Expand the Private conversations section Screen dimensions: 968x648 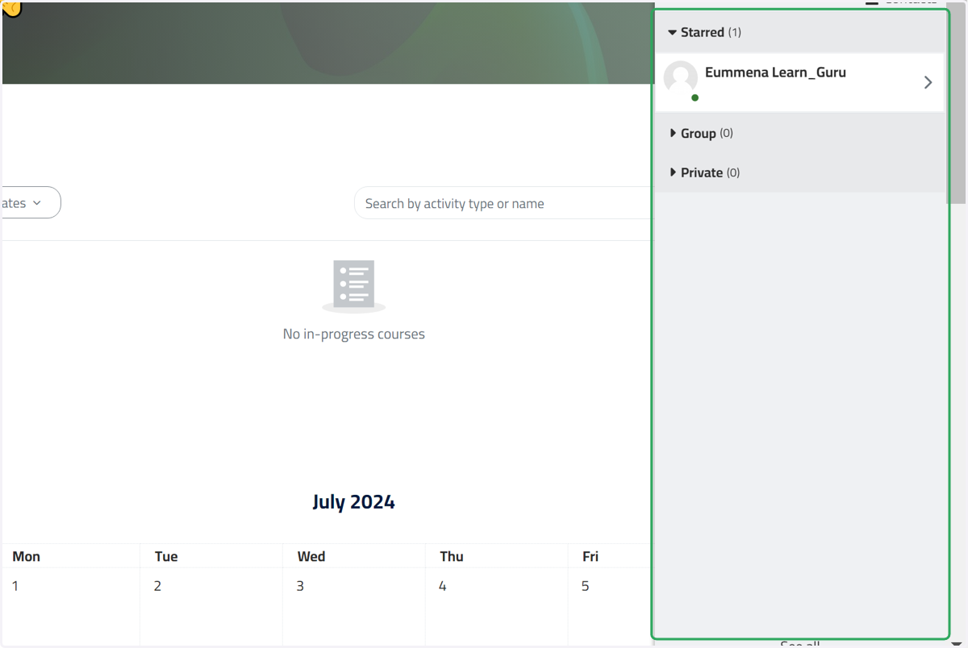[704, 172]
